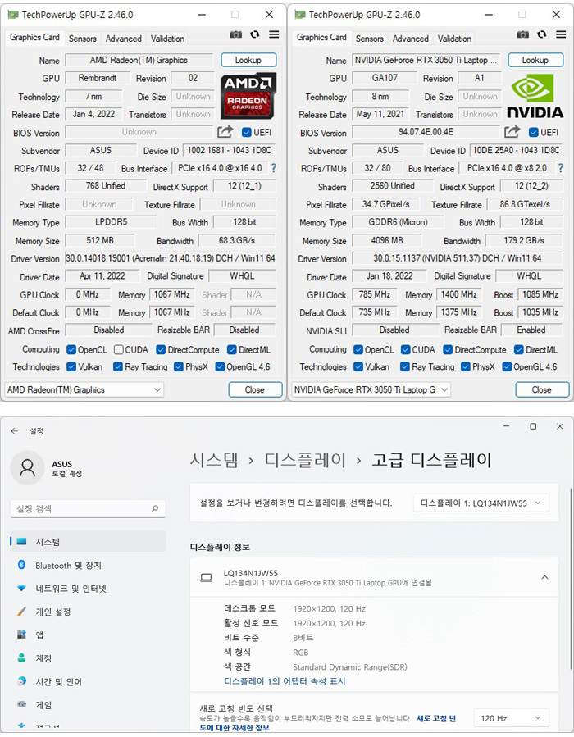
Task: Click Bus Interface question mark in AMD window
Action: click(x=274, y=168)
